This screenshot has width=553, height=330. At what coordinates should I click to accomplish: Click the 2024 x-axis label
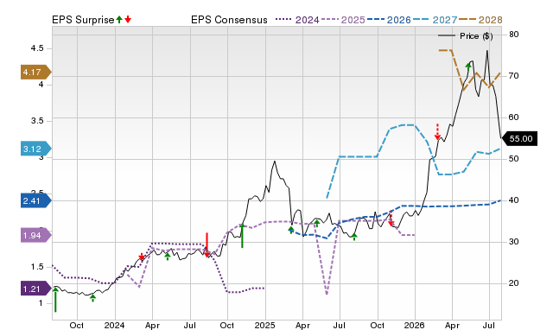(x=114, y=325)
